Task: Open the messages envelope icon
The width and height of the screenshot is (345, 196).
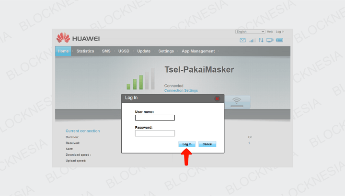Action: pos(242,40)
